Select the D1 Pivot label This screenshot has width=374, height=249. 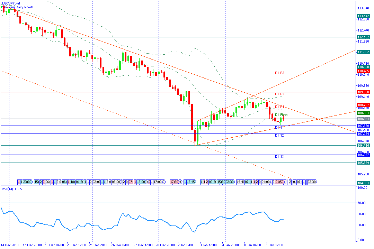[281, 114]
